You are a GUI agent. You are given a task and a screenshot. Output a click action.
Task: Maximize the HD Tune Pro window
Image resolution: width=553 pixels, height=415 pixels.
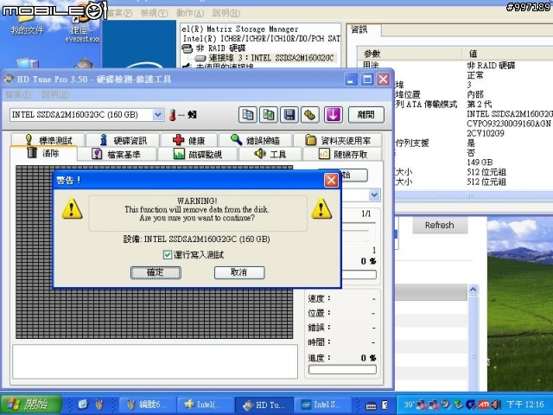(x=366, y=80)
